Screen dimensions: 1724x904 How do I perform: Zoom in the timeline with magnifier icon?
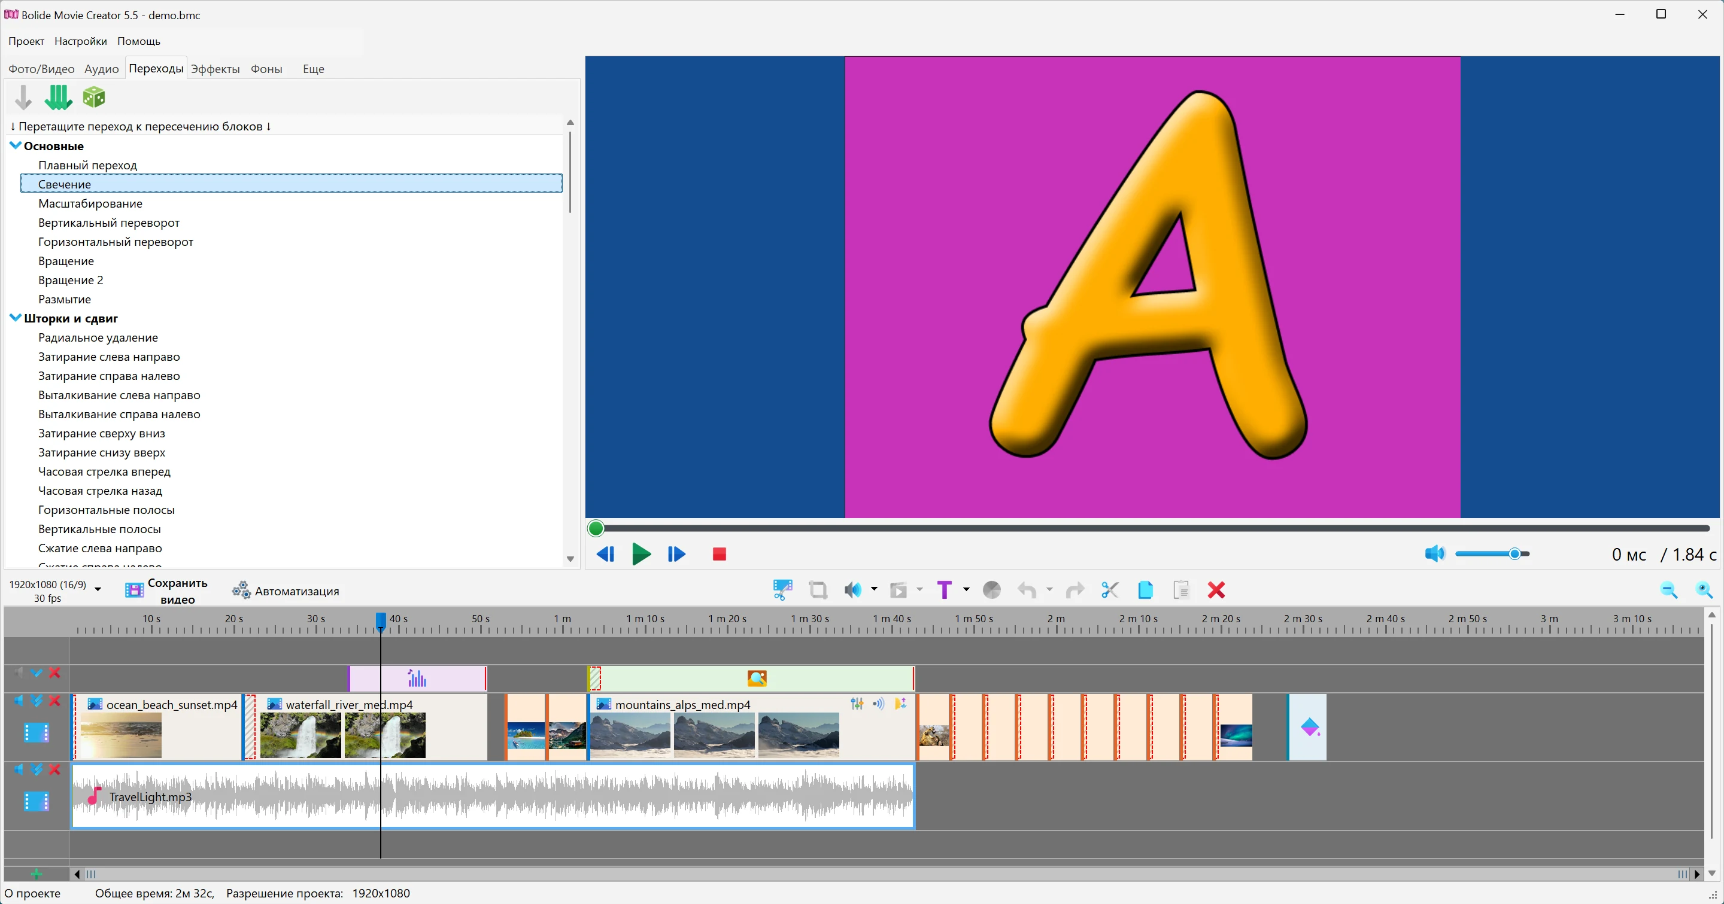[1705, 590]
